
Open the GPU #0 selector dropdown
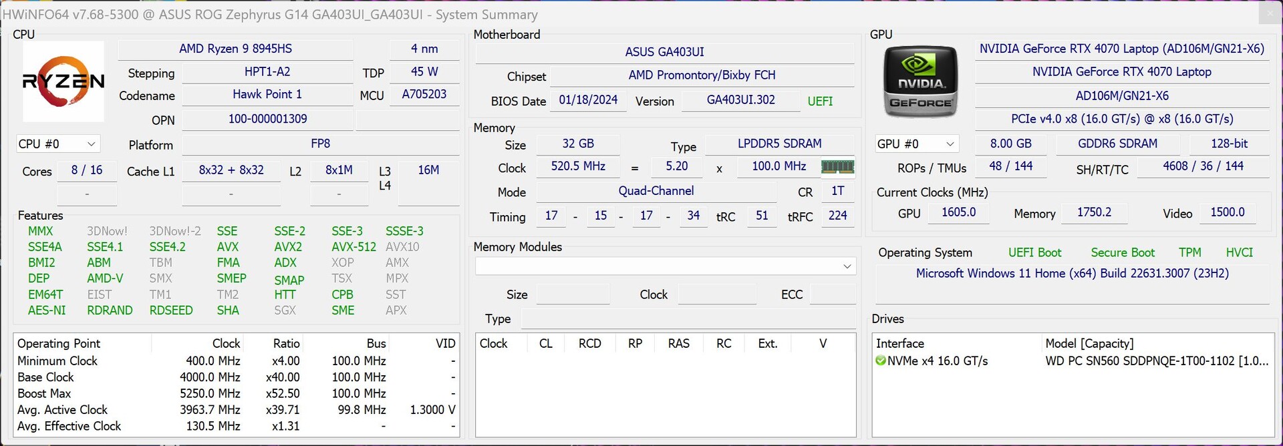pos(916,144)
